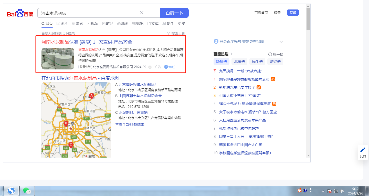Refresh hot searches with 换一换 icon

pos(270,54)
